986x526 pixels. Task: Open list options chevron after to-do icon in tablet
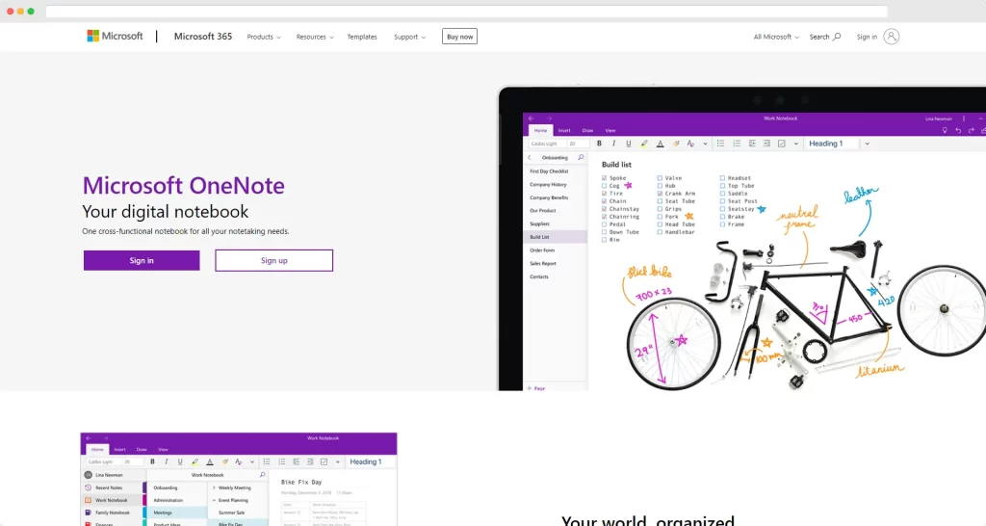coord(796,144)
